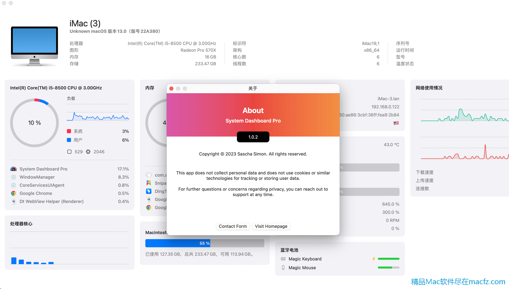Image resolution: width=509 pixels, height=289 pixels.
Task: Click the Radeon Pro 570X graphics value
Action: tap(198, 50)
